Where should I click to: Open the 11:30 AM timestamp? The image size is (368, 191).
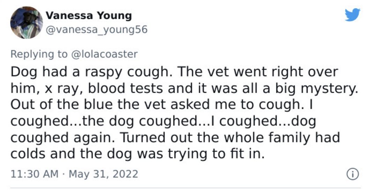[x=35, y=174]
